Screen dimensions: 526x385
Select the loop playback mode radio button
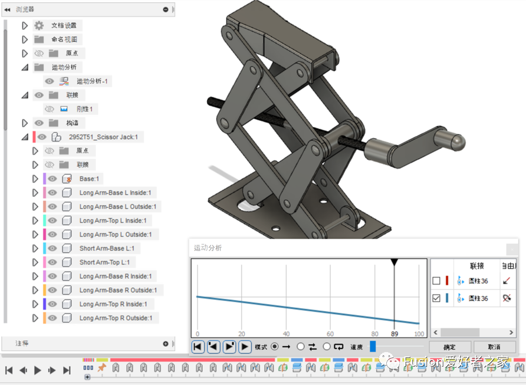(x=326, y=347)
